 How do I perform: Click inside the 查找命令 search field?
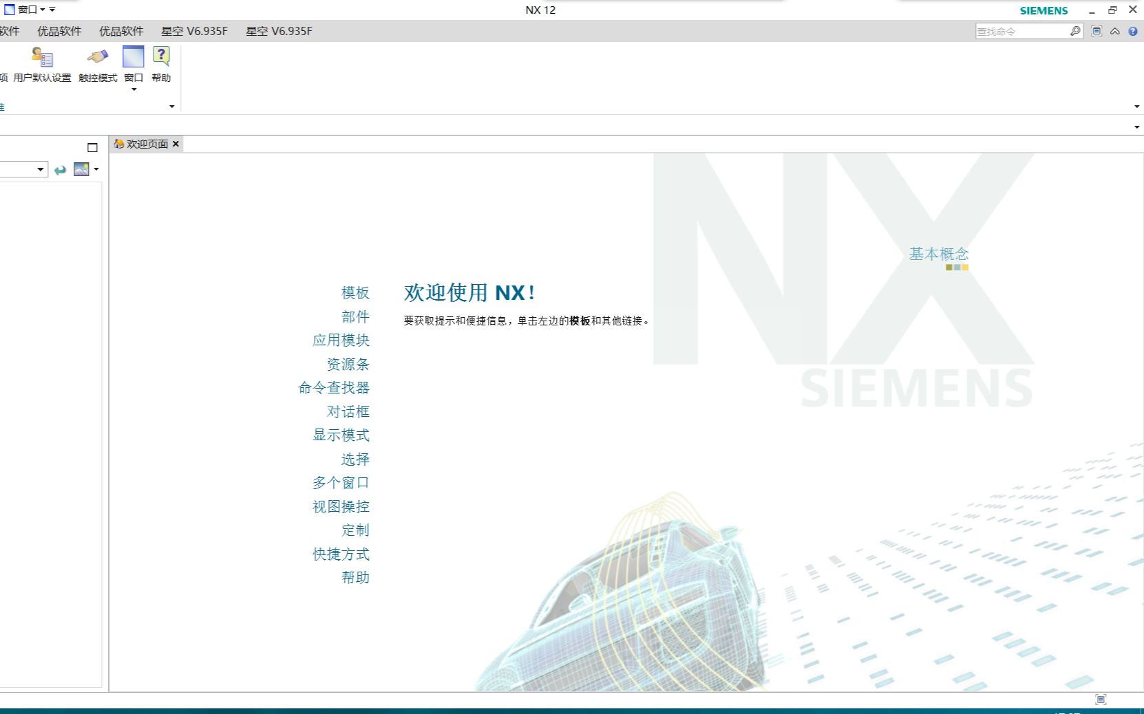(x=1019, y=31)
